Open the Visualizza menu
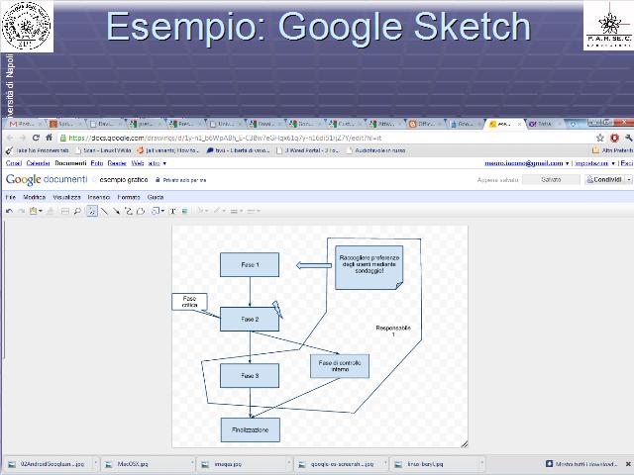 (66, 197)
